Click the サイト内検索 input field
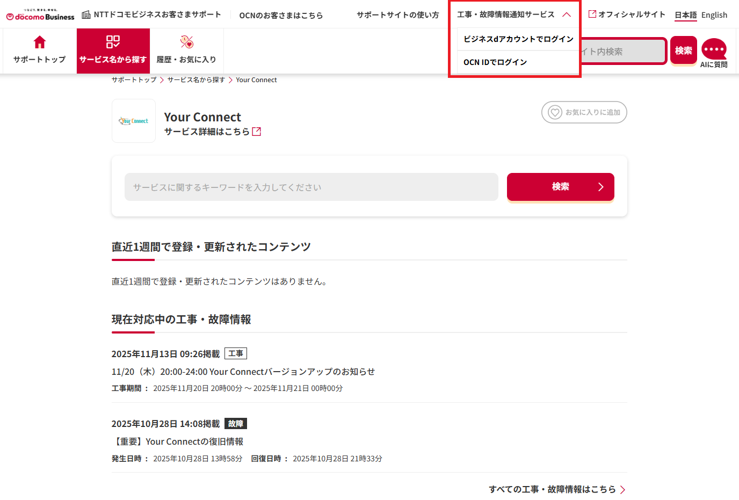The image size is (739, 500). pos(623,52)
